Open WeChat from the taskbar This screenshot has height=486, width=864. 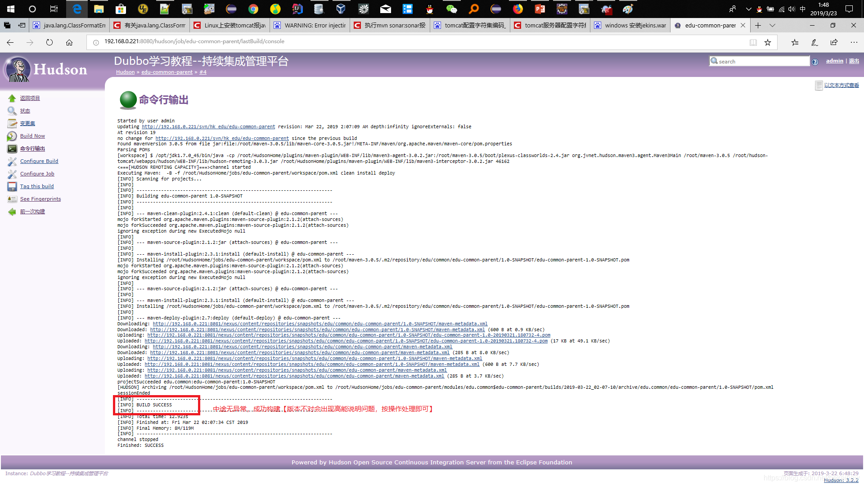[452, 9]
